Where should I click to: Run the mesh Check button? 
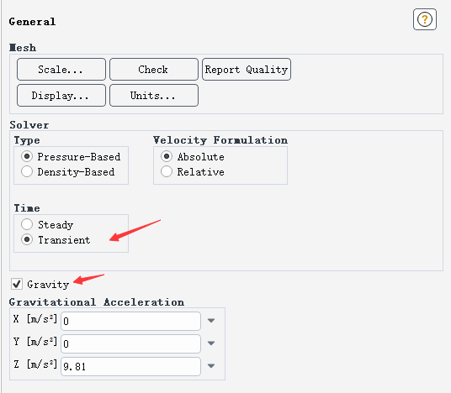coord(154,70)
